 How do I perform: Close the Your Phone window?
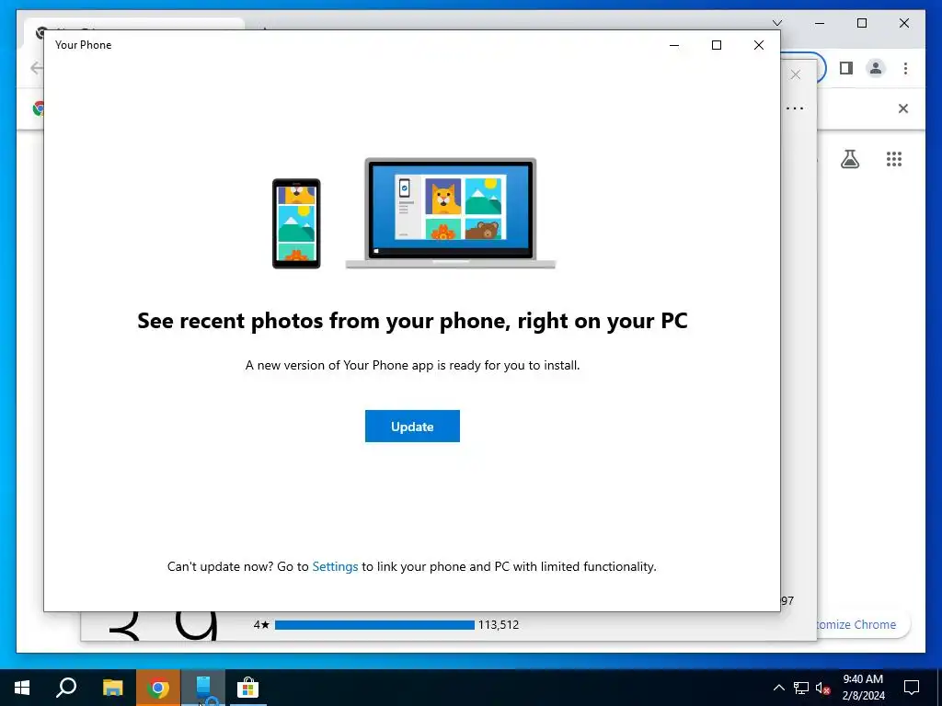click(759, 45)
